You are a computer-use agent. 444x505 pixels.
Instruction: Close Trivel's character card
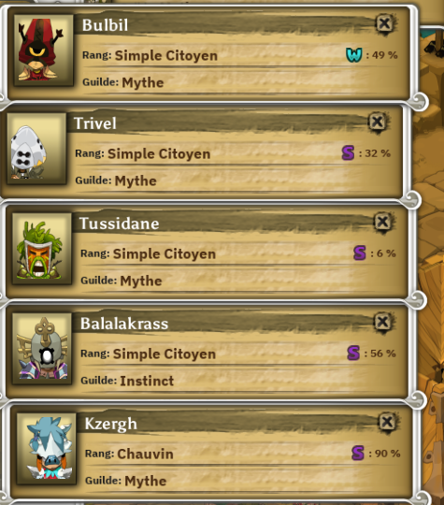click(378, 122)
